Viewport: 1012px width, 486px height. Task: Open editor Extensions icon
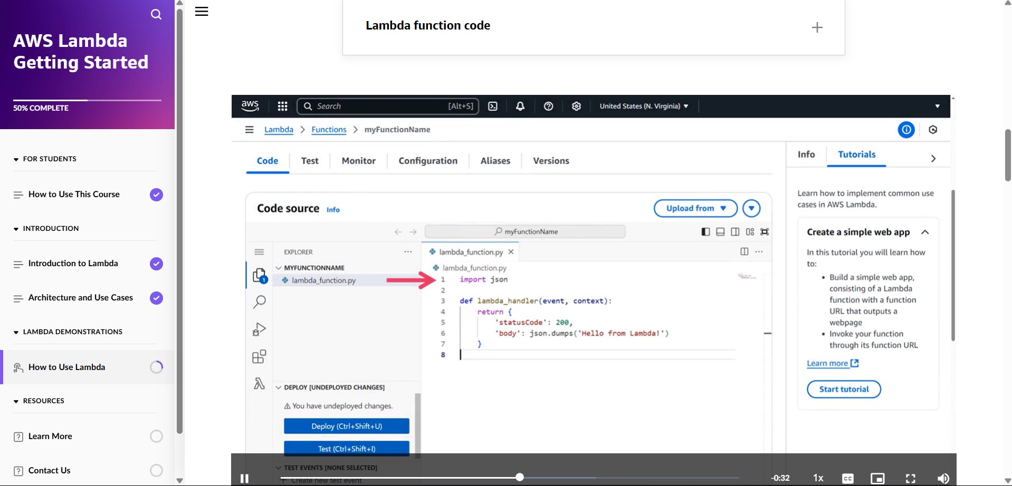coord(259,357)
